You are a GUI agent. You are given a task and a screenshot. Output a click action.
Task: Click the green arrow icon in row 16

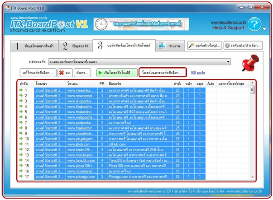click(x=21, y=171)
